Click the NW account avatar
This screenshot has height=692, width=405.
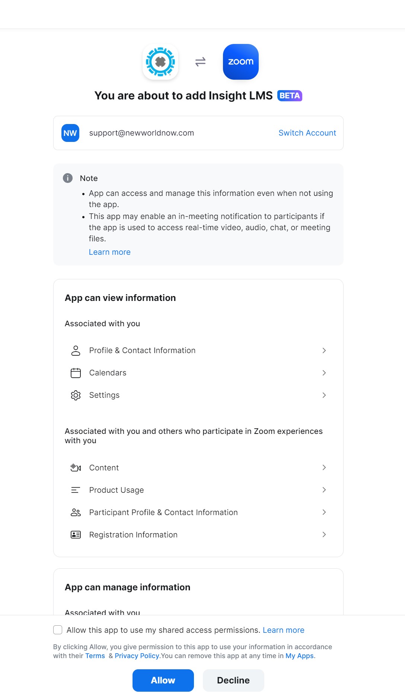click(x=70, y=133)
